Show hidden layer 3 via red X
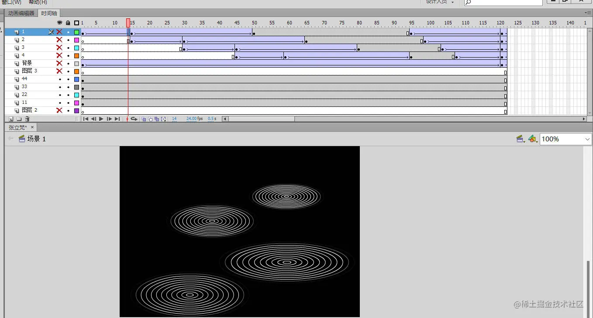The height and width of the screenshot is (318, 593). [59, 48]
